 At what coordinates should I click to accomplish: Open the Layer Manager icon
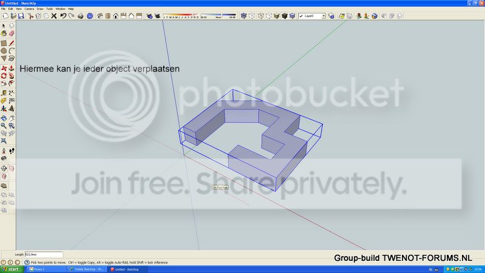click(x=331, y=16)
